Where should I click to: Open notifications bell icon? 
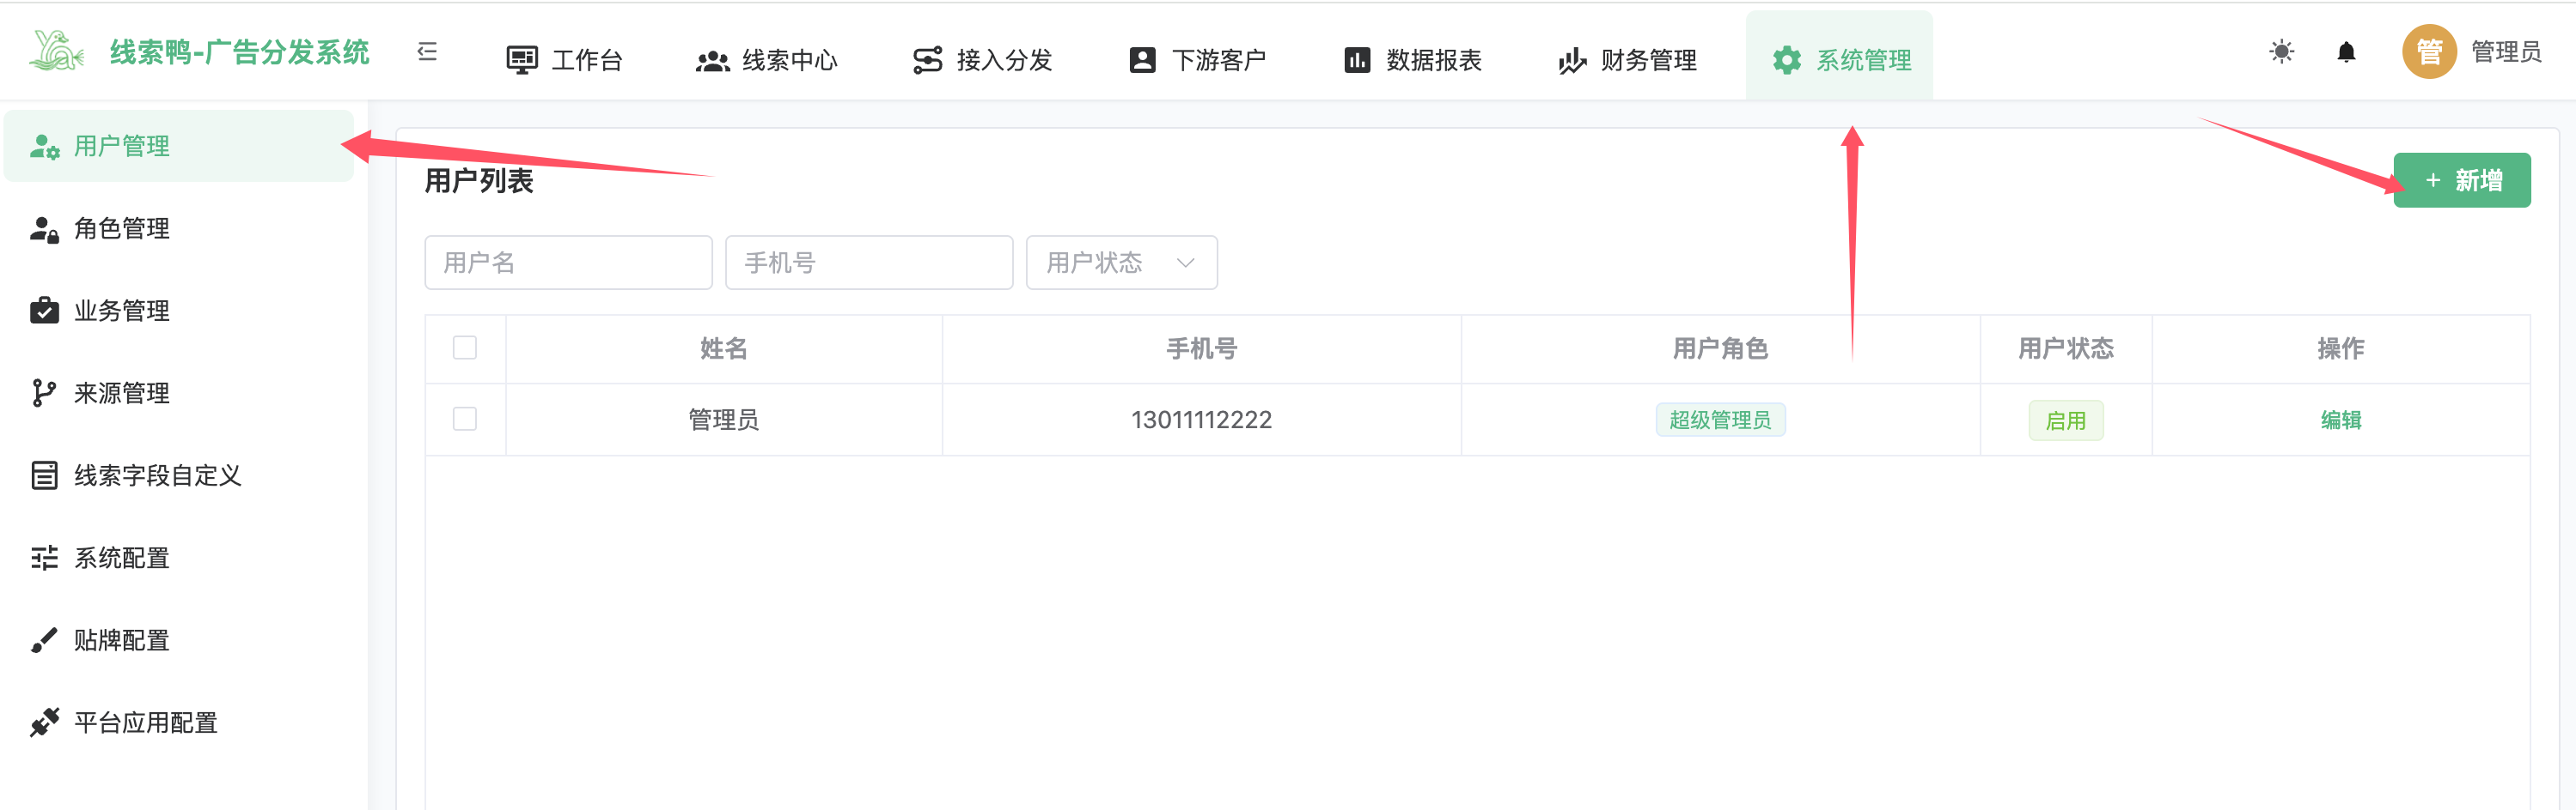2346,52
